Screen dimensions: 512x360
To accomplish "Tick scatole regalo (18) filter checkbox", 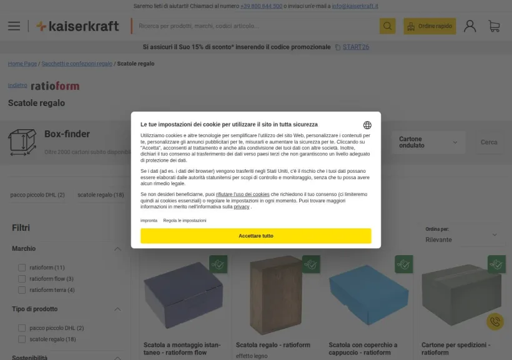I will click(22, 339).
